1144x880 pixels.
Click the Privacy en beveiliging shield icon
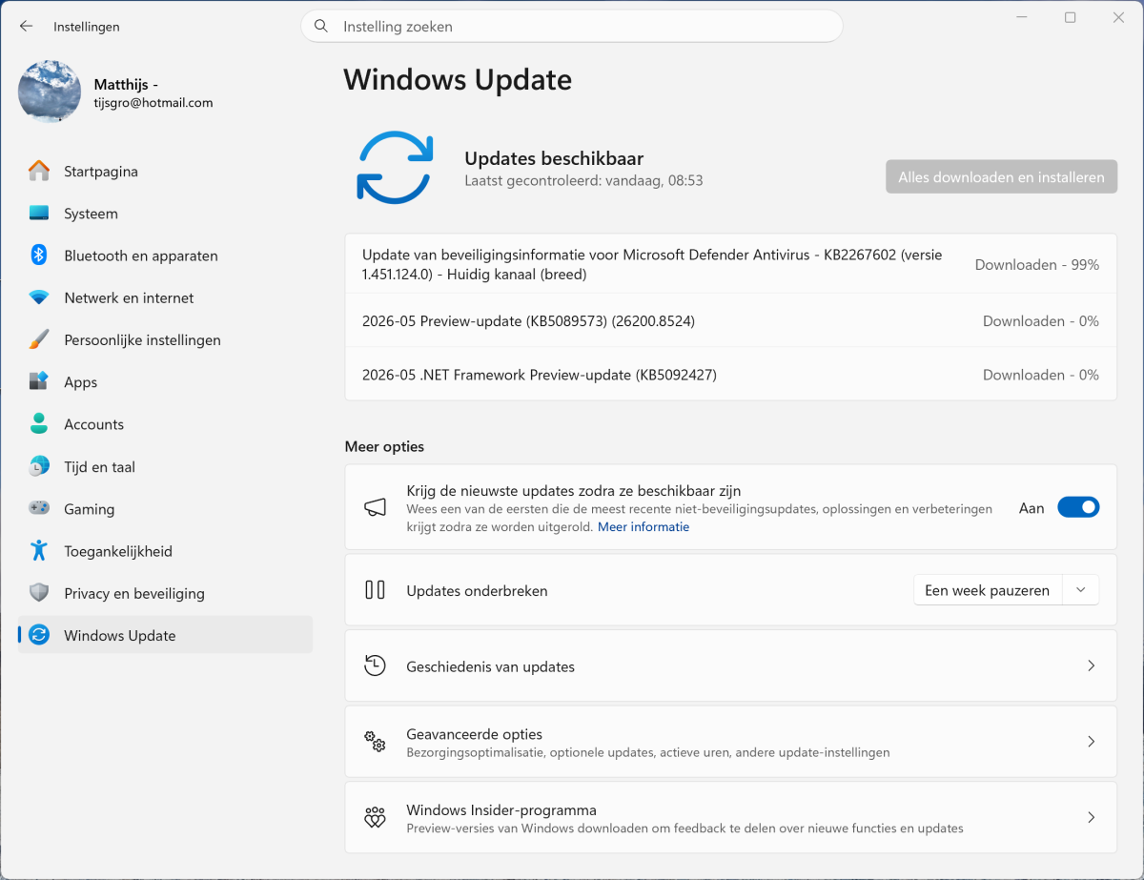[39, 593]
